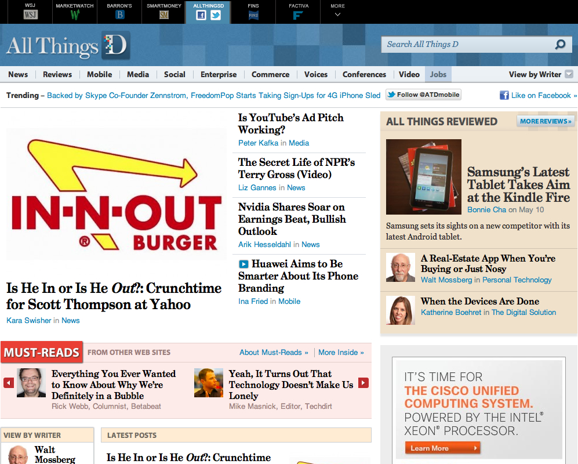
Task: Click the Like on Facebook link
Action: click(544, 96)
